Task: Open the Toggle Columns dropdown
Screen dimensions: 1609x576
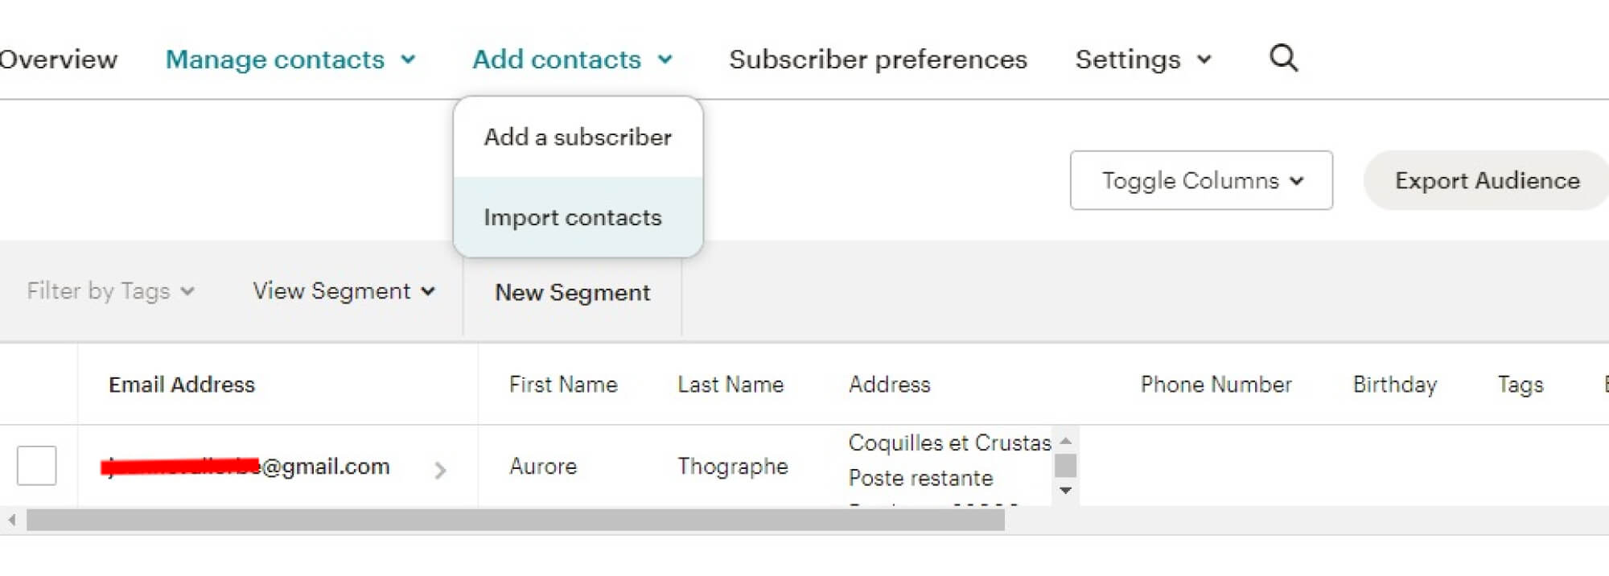Action: tap(1200, 180)
